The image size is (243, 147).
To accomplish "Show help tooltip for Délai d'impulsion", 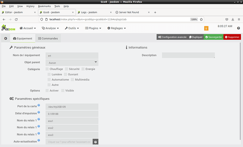I will coord(39,112).
